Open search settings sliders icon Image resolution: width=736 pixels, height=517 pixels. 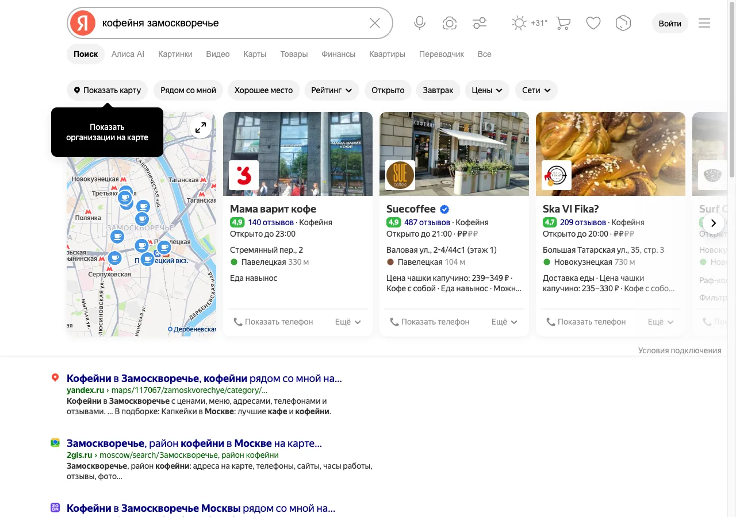coord(480,23)
